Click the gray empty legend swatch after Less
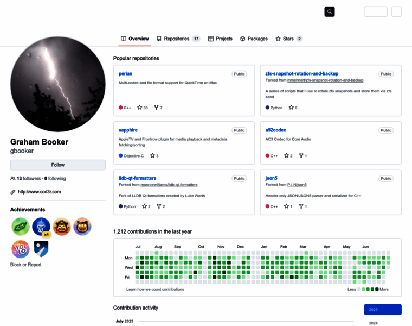 (x=359, y=289)
